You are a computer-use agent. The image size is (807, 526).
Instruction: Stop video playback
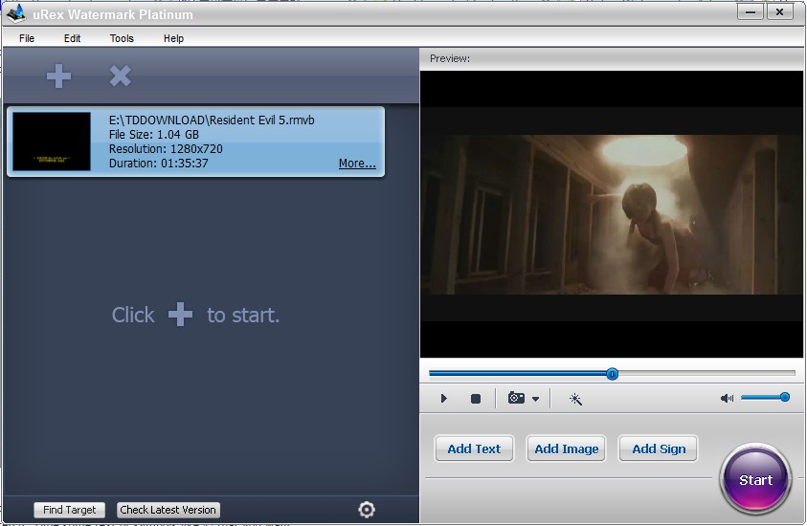point(475,399)
